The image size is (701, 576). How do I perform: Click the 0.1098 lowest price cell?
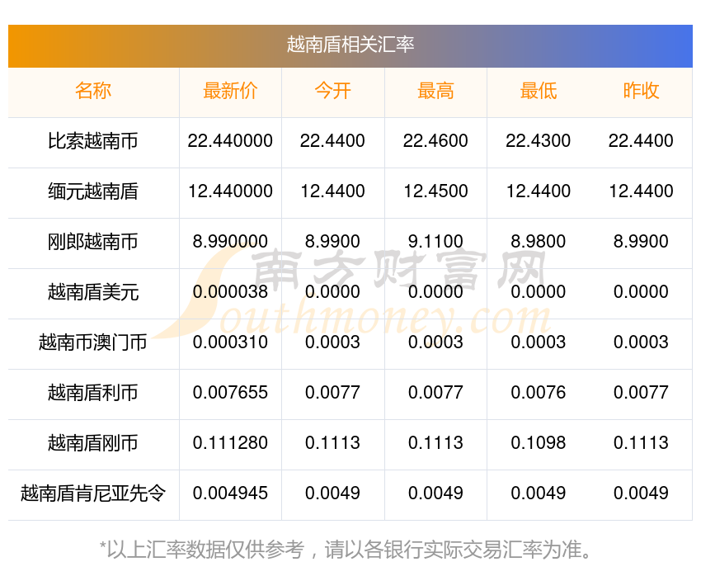coord(539,443)
